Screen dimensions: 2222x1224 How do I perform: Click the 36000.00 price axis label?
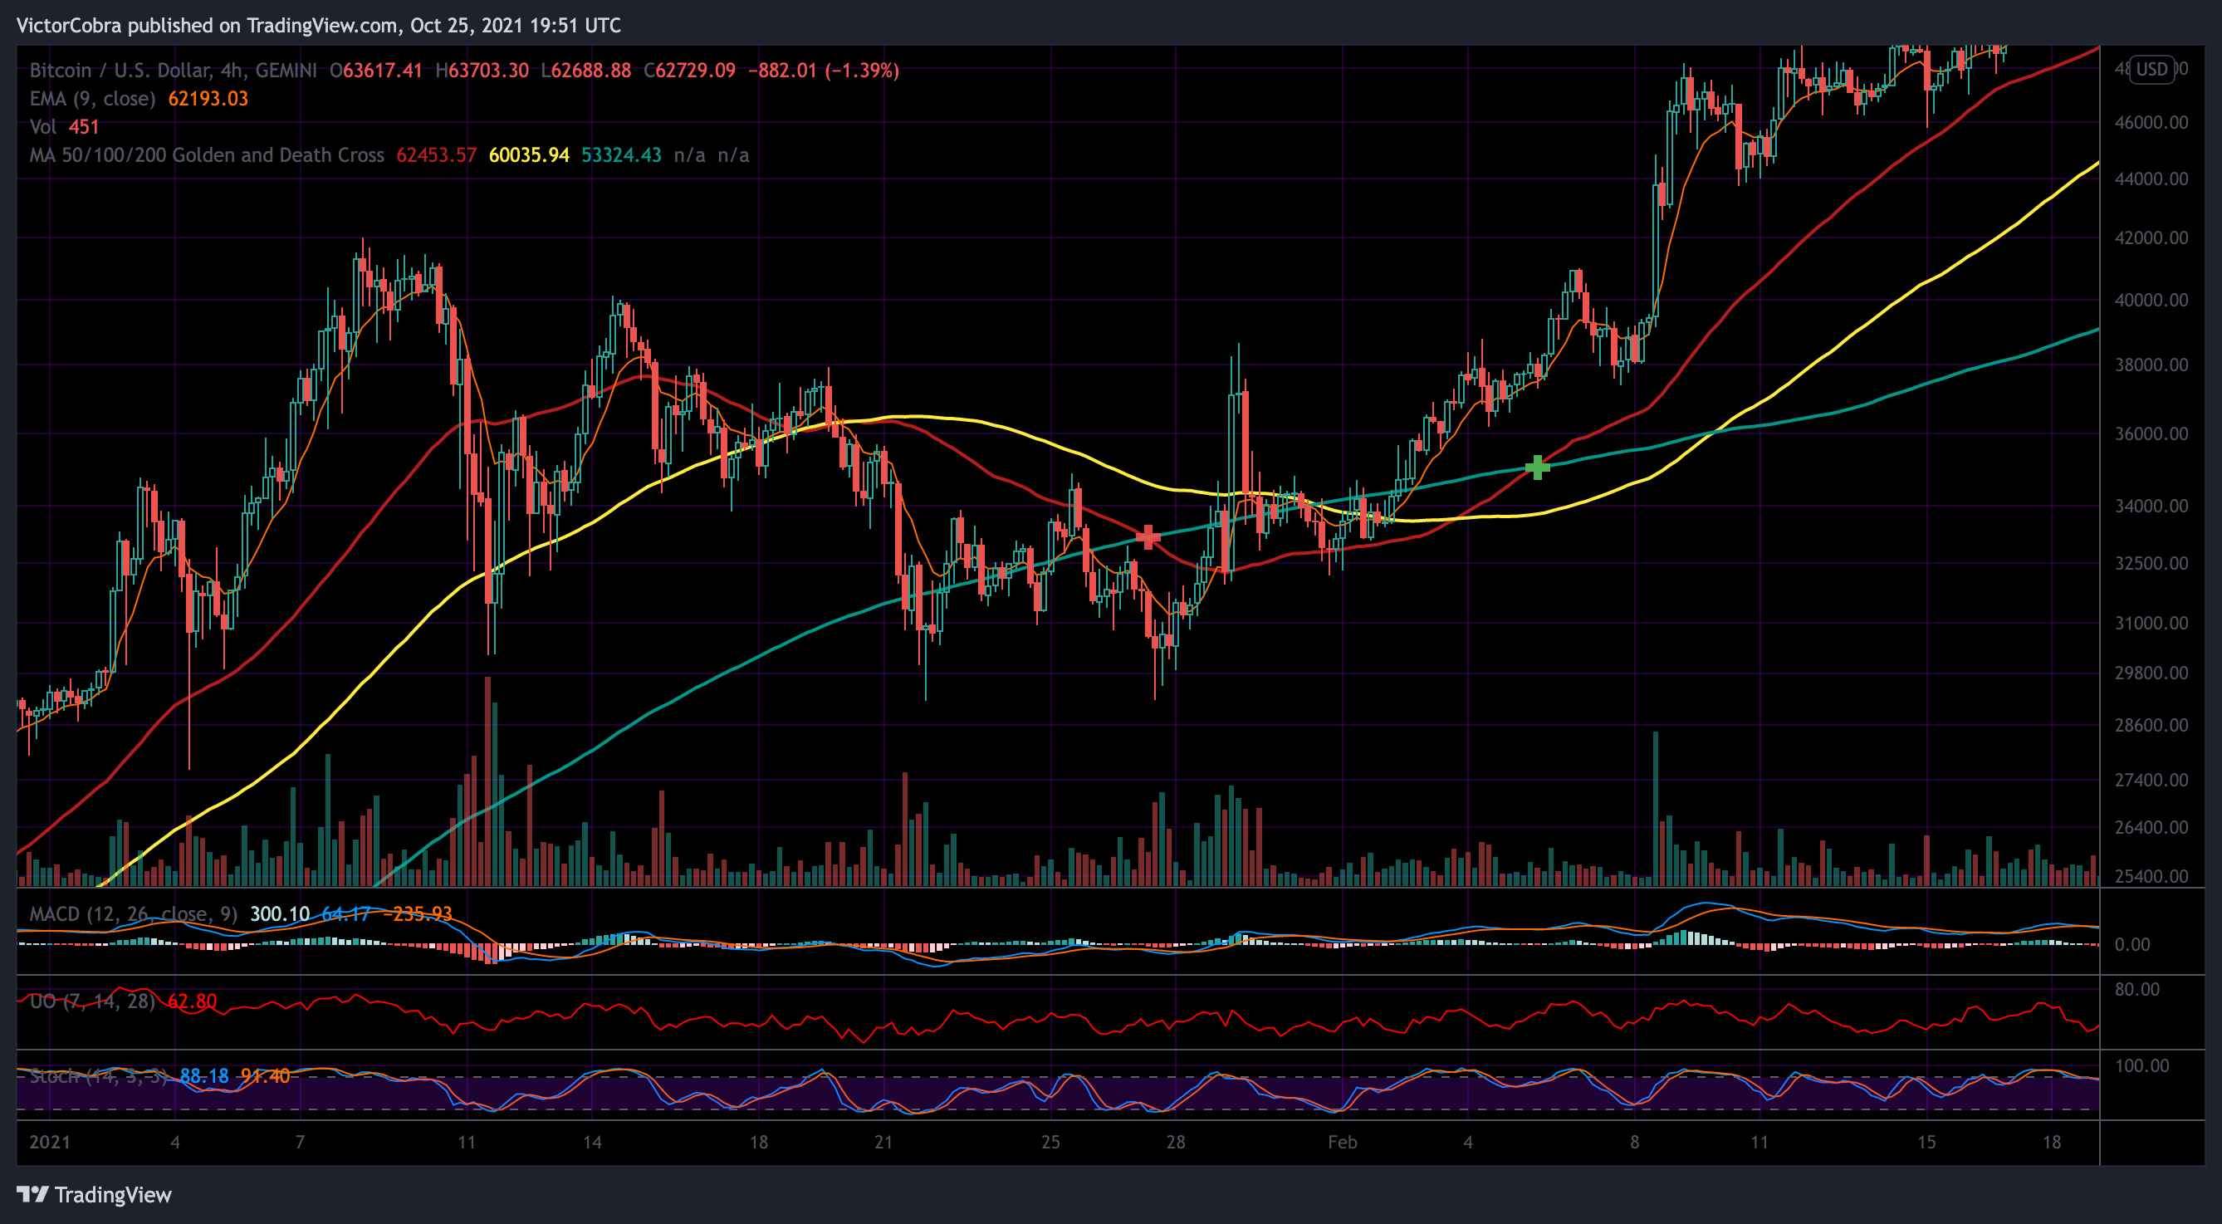pos(2151,433)
